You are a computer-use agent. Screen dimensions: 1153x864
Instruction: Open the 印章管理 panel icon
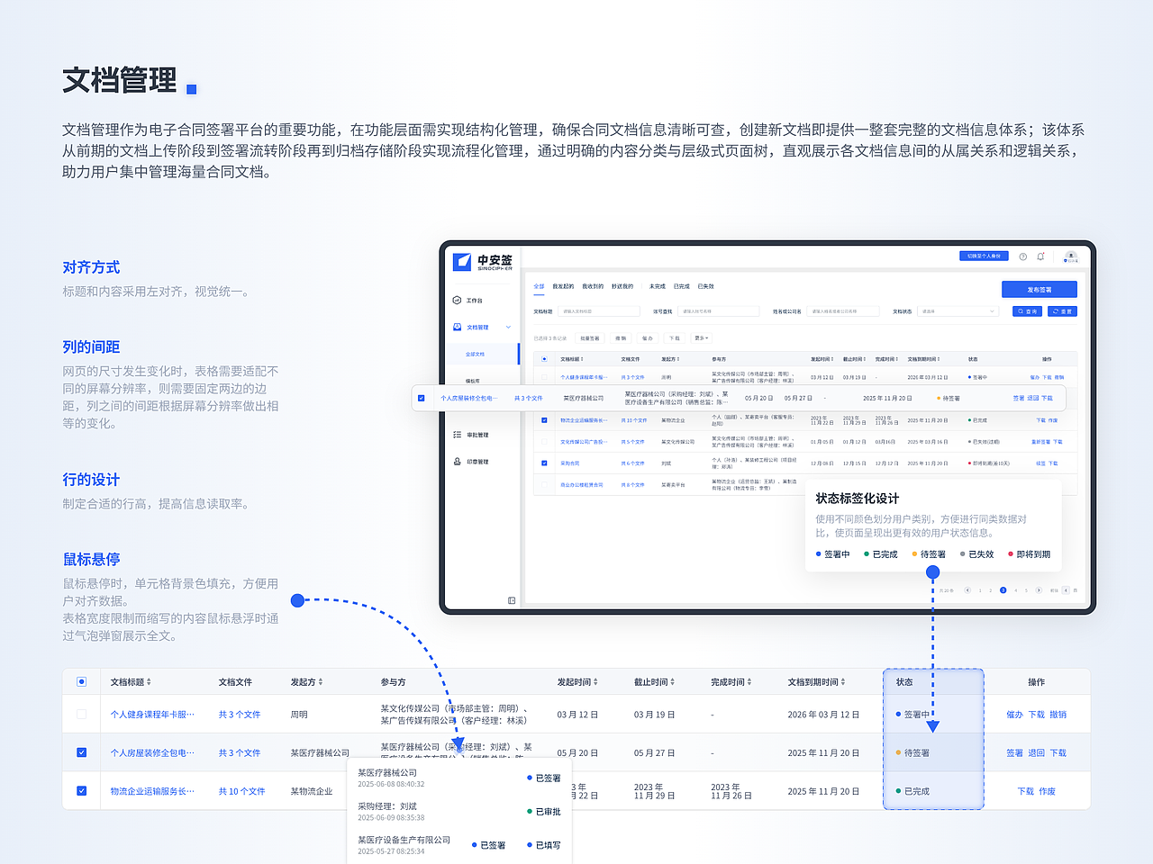pos(458,461)
